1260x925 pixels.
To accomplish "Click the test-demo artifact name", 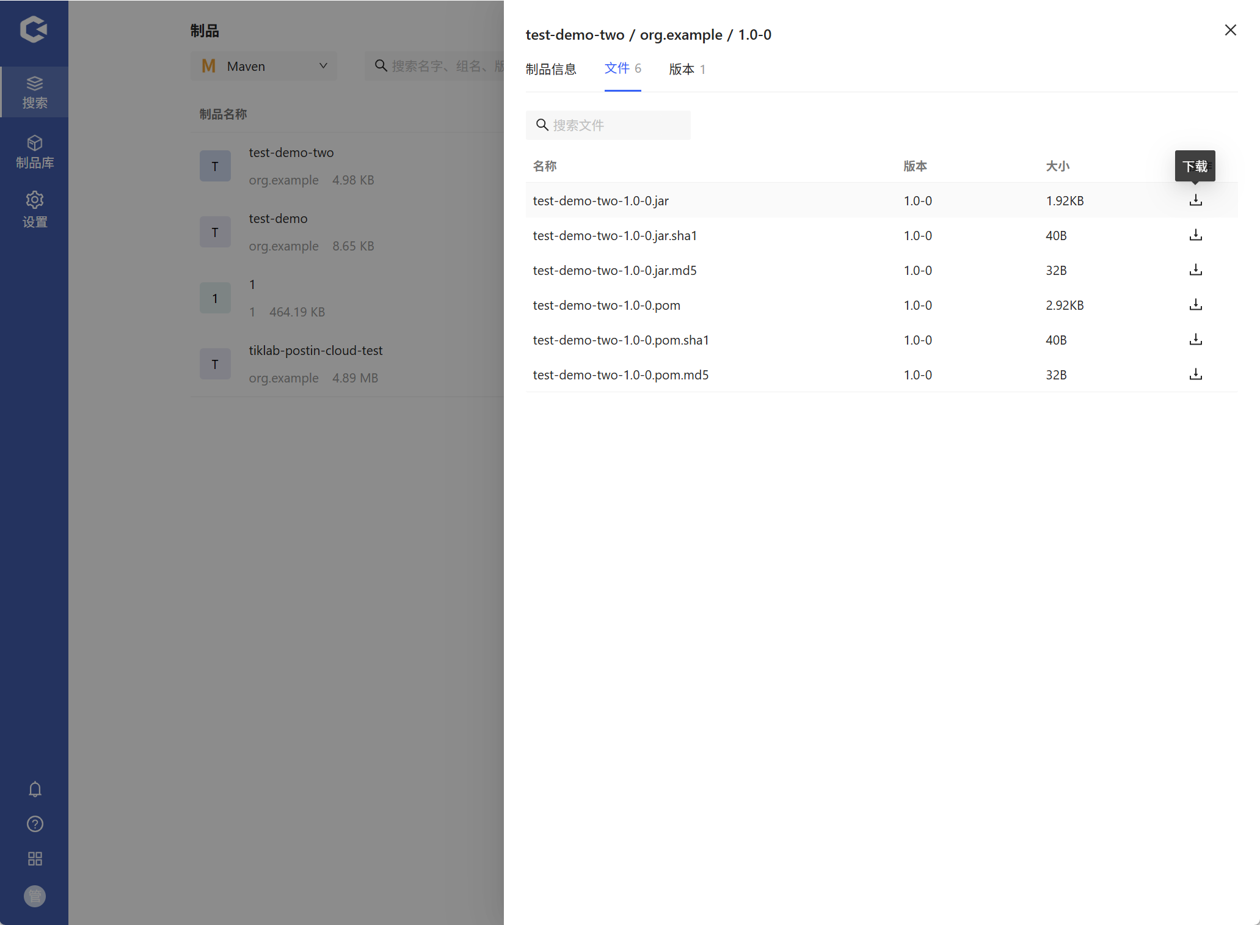I will 278,219.
